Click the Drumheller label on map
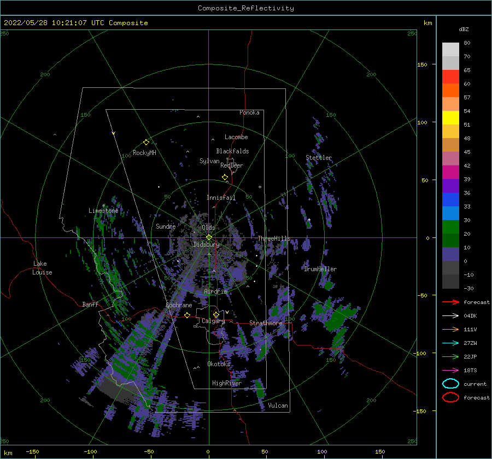The height and width of the screenshot is (459, 492). [x=320, y=269]
